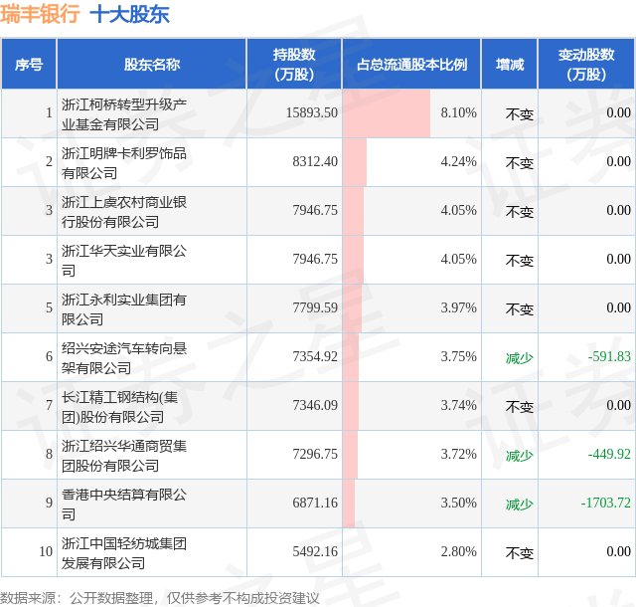Screen dimensions: 636x607
Task: Click the holding value 8312.40
Action: pyautogui.click(x=315, y=161)
